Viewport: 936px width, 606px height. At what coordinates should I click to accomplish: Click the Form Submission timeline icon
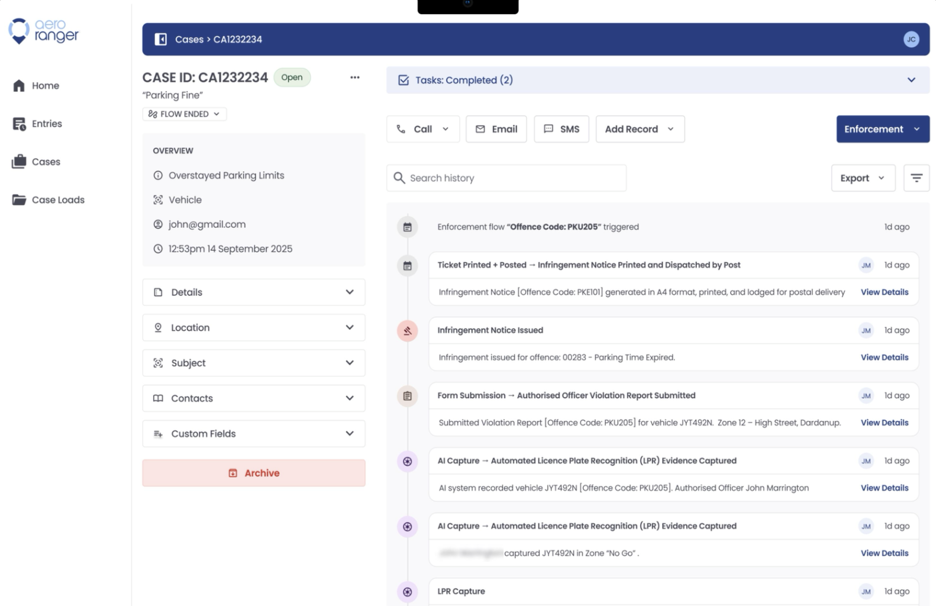coord(408,396)
